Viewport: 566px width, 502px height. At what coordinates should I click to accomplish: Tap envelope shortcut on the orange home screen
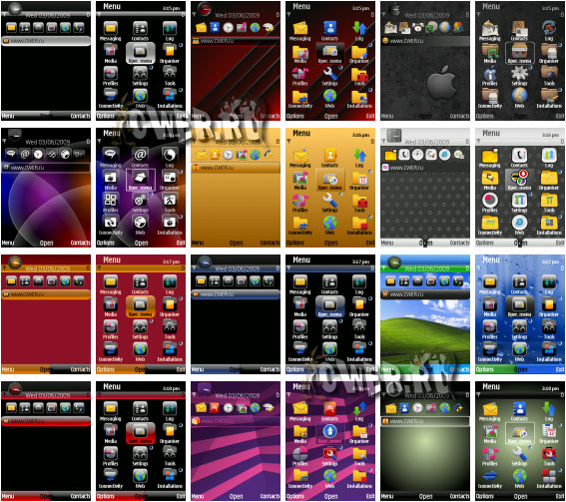[201, 155]
